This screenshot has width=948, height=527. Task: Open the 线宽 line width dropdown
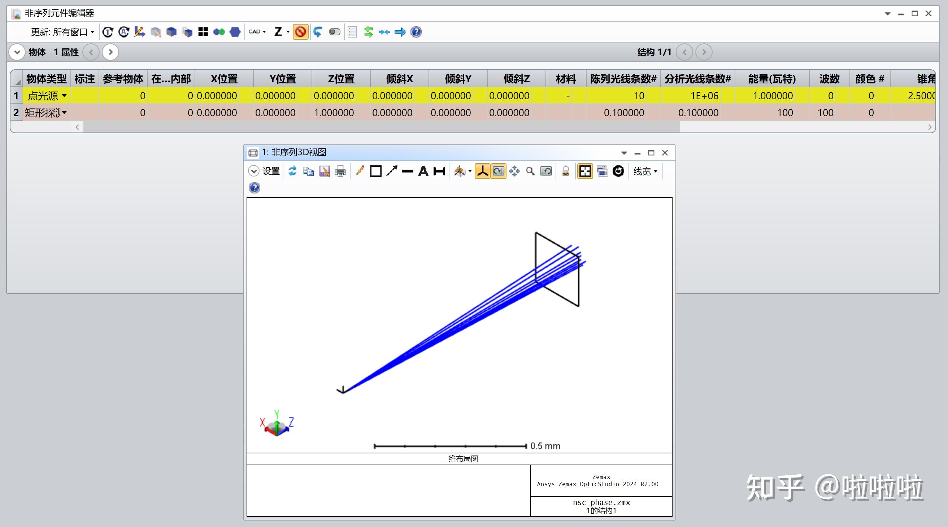(645, 171)
